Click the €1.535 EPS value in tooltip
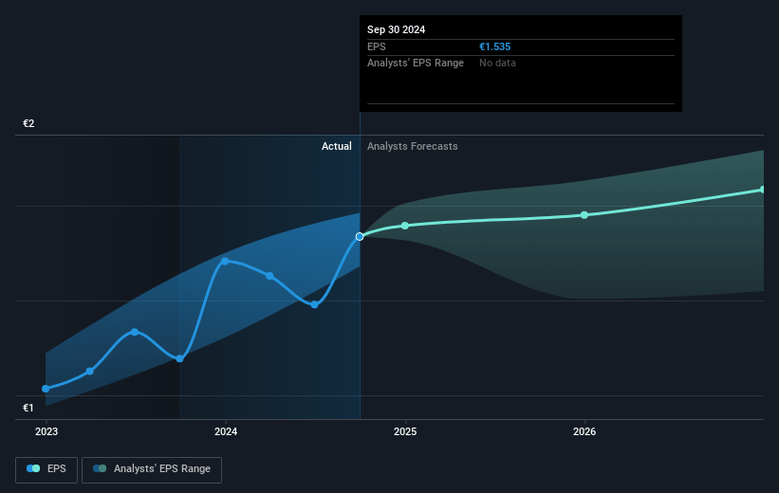The height and width of the screenshot is (493, 779). click(x=495, y=46)
